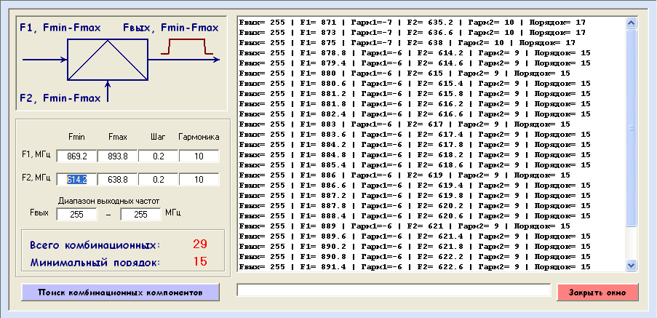Click the 'Fmin' column header

pyautogui.click(x=76, y=137)
